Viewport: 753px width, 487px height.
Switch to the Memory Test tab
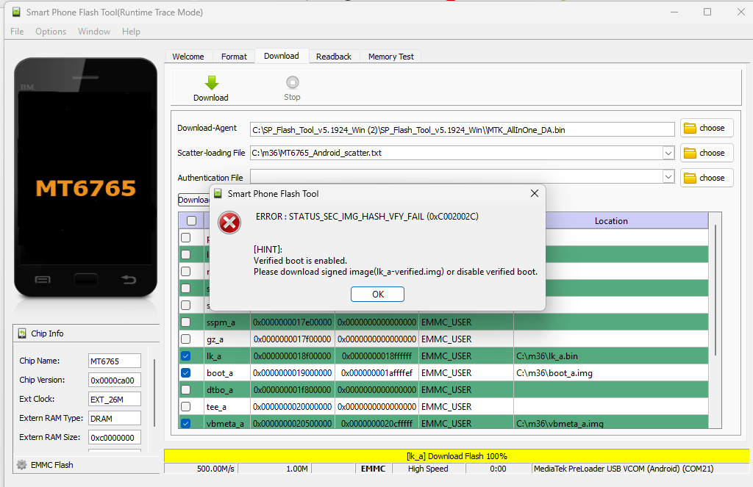[390, 57]
